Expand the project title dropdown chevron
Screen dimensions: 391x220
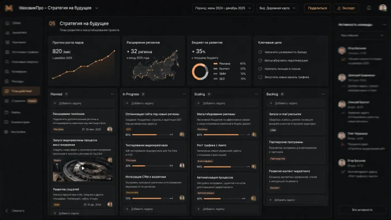(x=97, y=8)
